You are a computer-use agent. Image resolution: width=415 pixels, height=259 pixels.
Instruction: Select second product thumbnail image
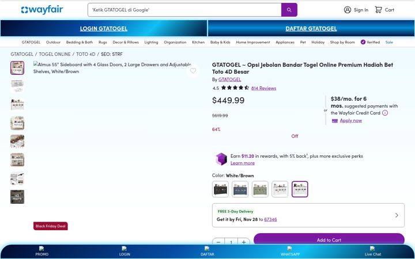pos(17,86)
